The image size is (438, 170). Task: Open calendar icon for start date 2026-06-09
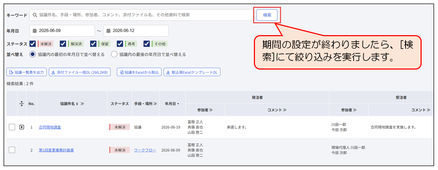(35, 31)
